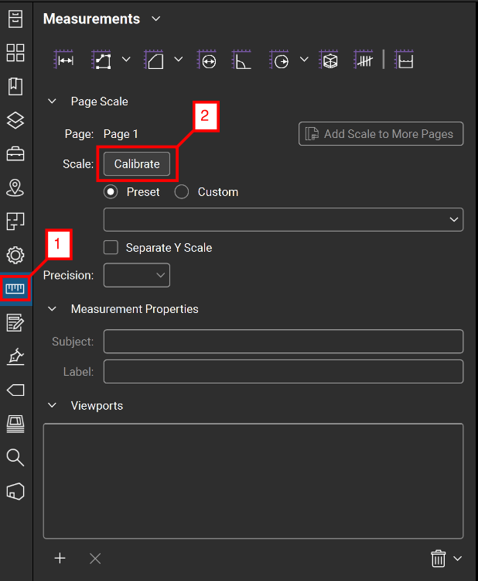478x581 pixels.
Task: Open the Thumbnails grid panel
Action: coord(15,53)
